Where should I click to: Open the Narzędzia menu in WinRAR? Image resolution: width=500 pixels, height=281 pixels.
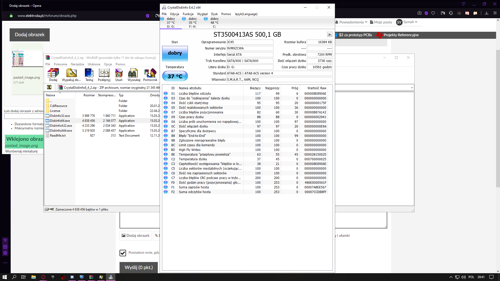[x=77, y=64]
